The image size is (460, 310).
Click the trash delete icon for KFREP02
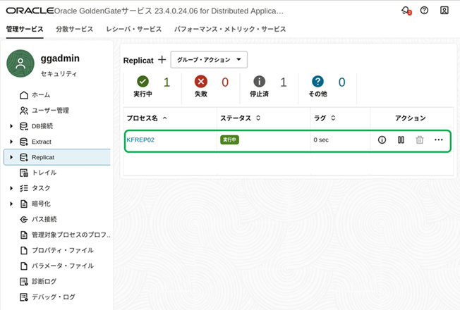(420, 139)
